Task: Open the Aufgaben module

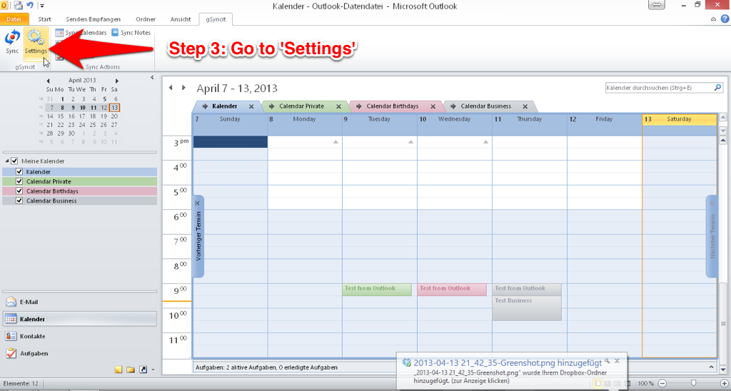Action: click(34, 353)
